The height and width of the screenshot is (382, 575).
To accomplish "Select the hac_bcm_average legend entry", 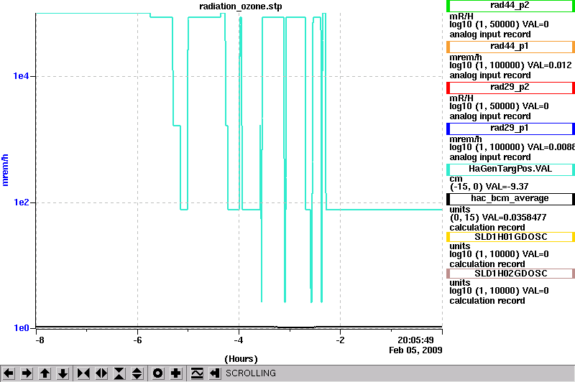I will [510, 199].
